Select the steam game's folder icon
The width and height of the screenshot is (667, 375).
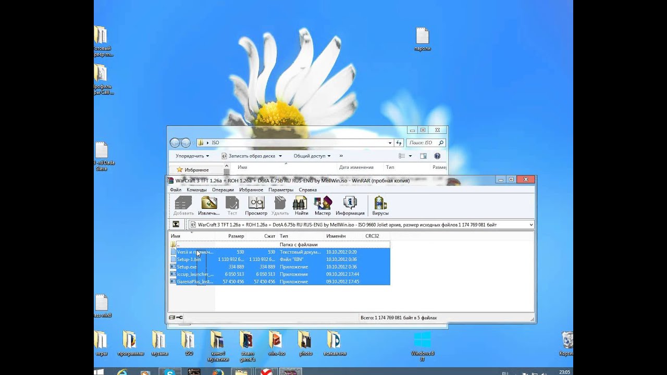pos(247,345)
